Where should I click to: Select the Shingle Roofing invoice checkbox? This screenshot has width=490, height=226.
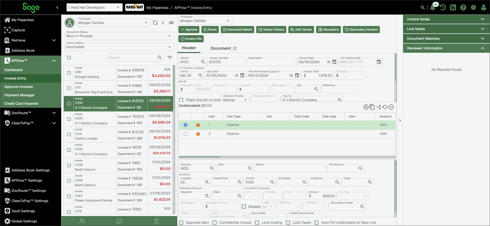pyautogui.click(x=69, y=73)
